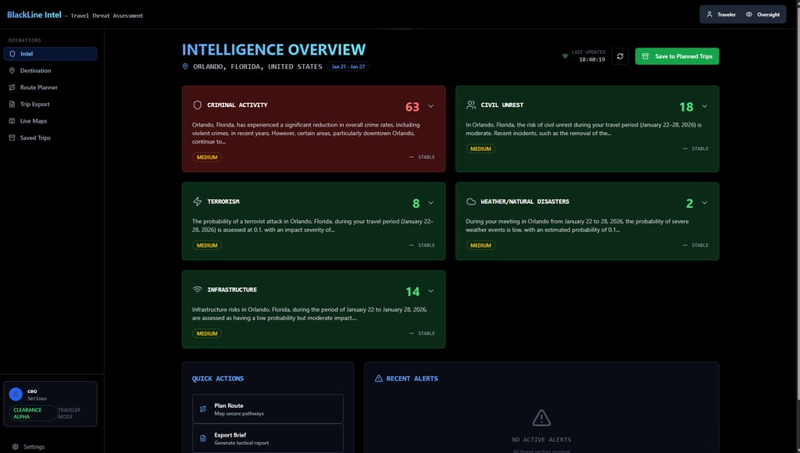Click MEDIUM badge in Terrorism card
Viewport: 800px width, 453px height.
tap(207, 245)
